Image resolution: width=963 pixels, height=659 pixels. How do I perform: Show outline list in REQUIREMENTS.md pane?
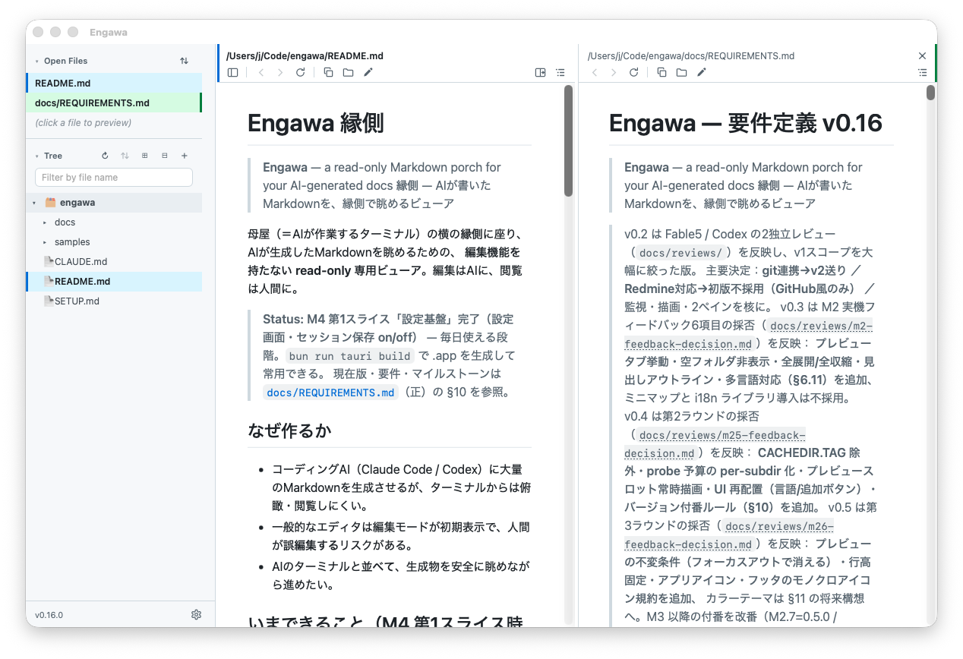click(922, 72)
